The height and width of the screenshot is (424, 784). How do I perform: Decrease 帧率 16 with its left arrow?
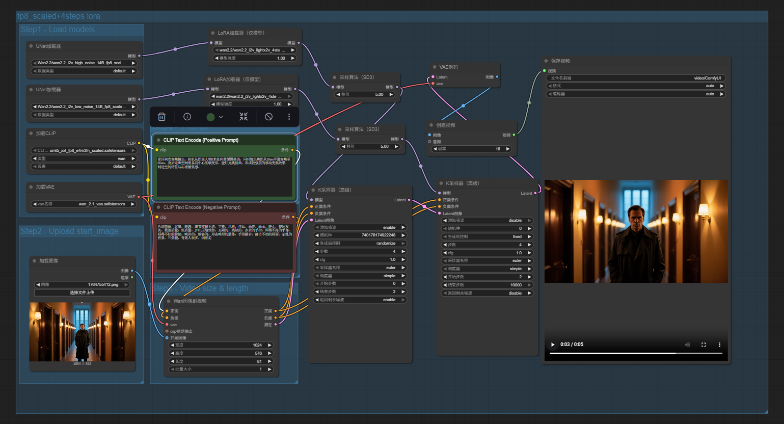pos(435,149)
